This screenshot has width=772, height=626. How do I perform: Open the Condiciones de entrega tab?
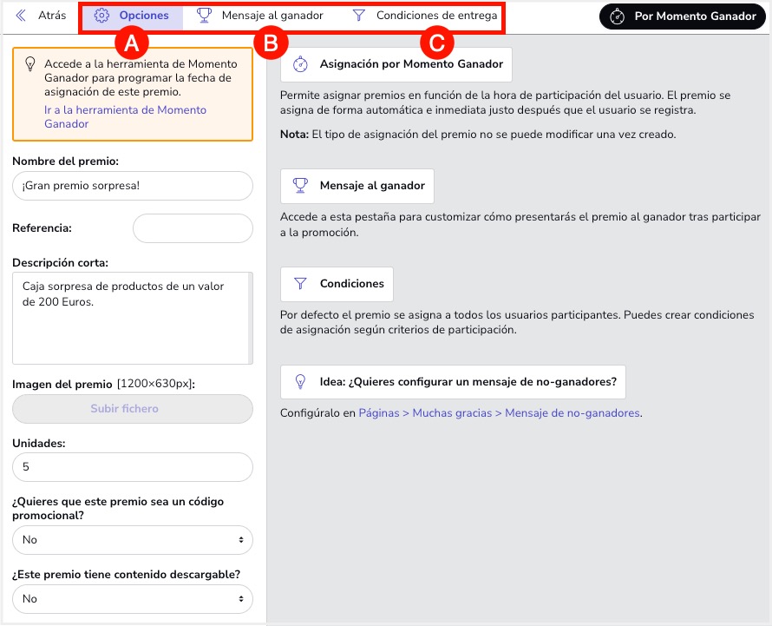coord(436,16)
